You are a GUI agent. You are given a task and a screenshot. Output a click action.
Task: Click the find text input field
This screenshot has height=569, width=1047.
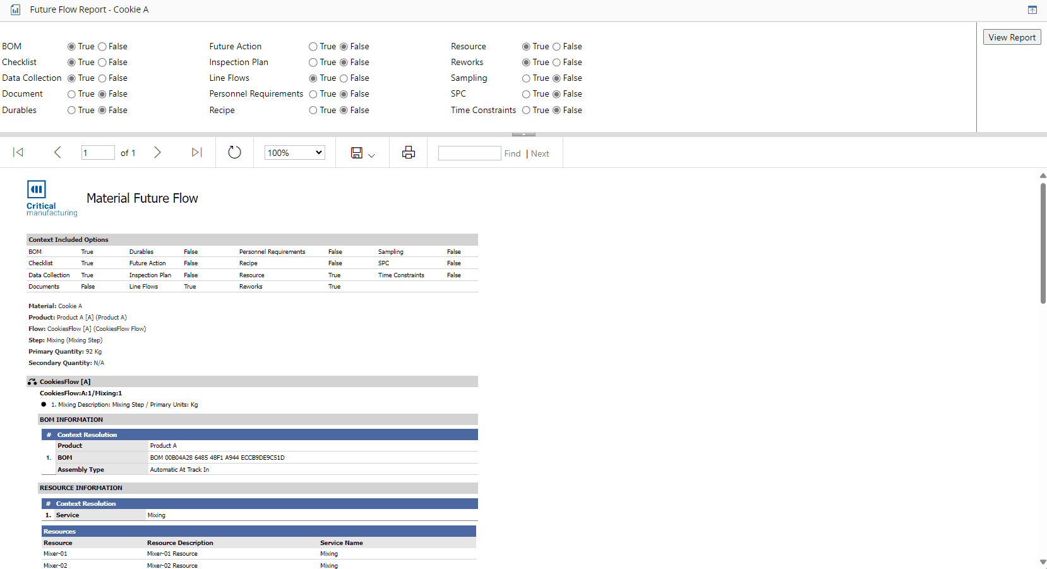click(x=469, y=153)
